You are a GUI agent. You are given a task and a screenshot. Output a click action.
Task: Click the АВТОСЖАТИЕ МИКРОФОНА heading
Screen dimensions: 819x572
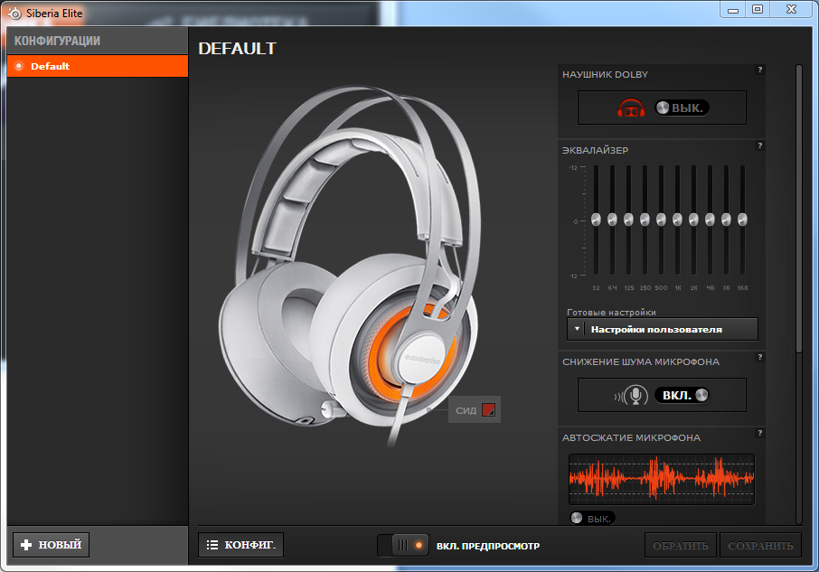(632, 438)
